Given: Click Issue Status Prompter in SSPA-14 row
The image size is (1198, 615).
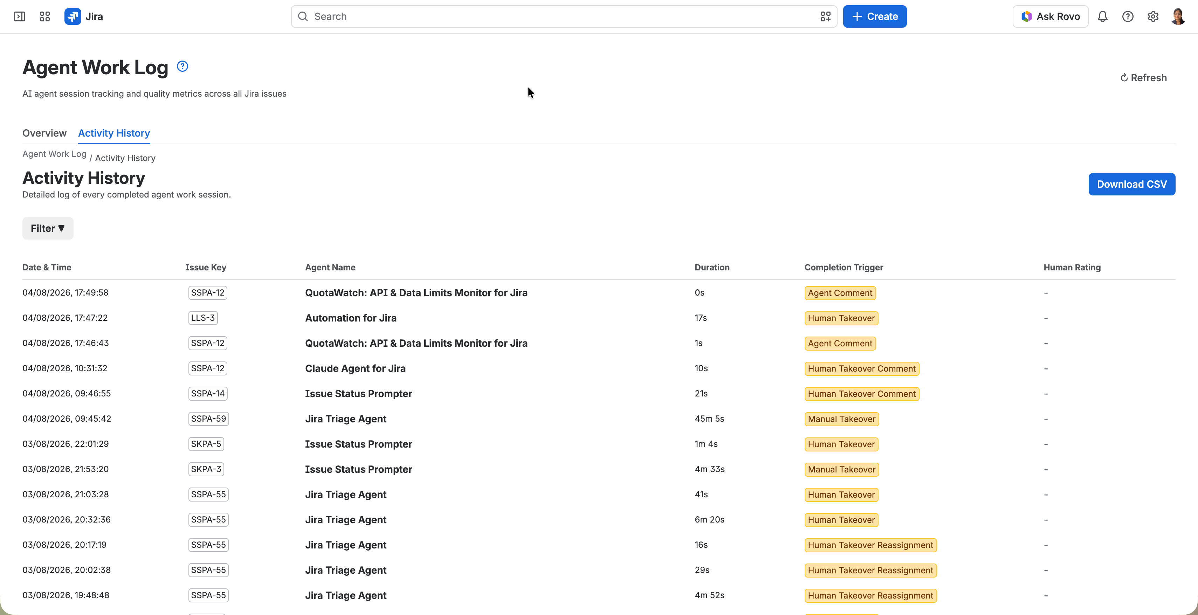Looking at the screenshot, I should click(x=359, y=394).
